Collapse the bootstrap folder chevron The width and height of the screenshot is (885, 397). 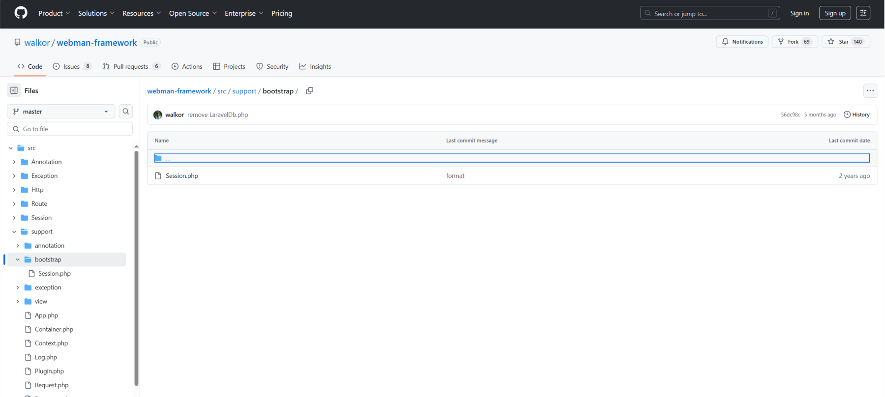pyautogui.click(x=18, y=259)
